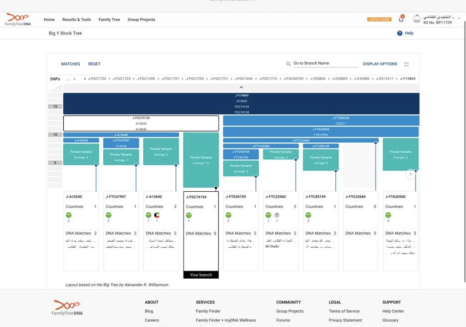This screenshot has width=466, height=327.
Task: Open the Results & Tools menu
Action: [77, 20]
